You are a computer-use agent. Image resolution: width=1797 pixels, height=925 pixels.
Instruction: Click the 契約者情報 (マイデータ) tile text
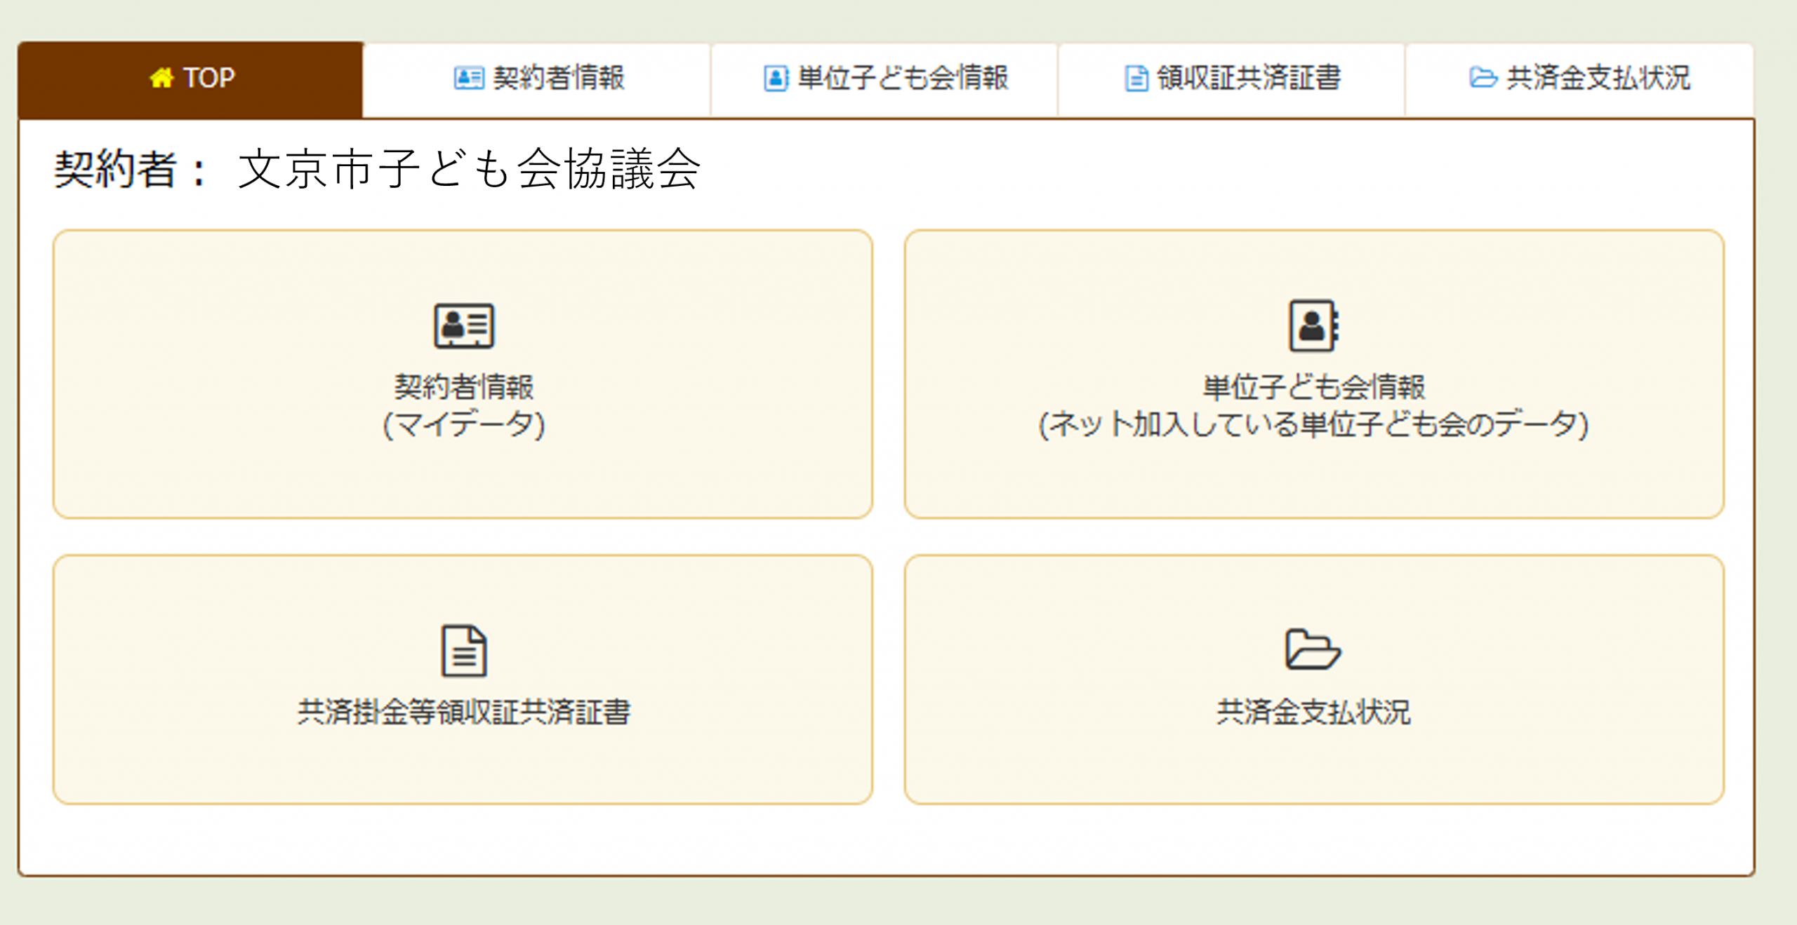pos(464,405)
